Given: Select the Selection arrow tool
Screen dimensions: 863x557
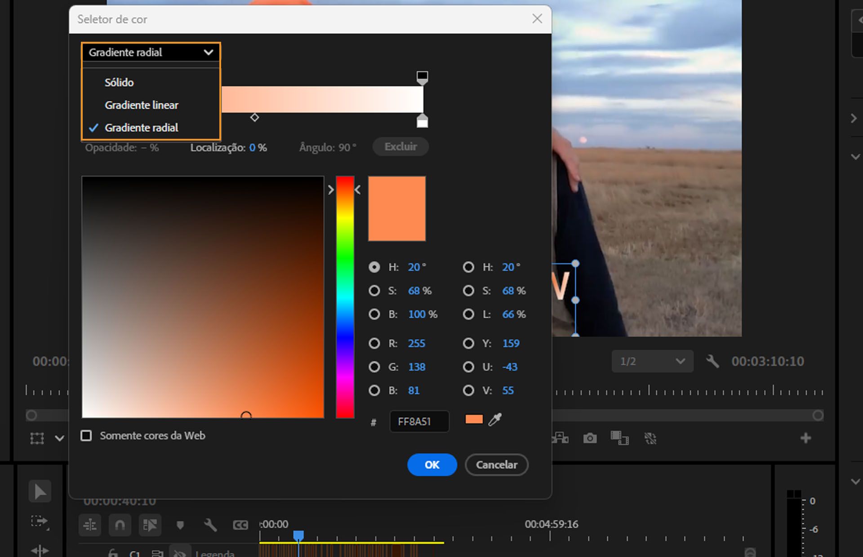Looking at the screenshot, I should [x=40, y=491].
